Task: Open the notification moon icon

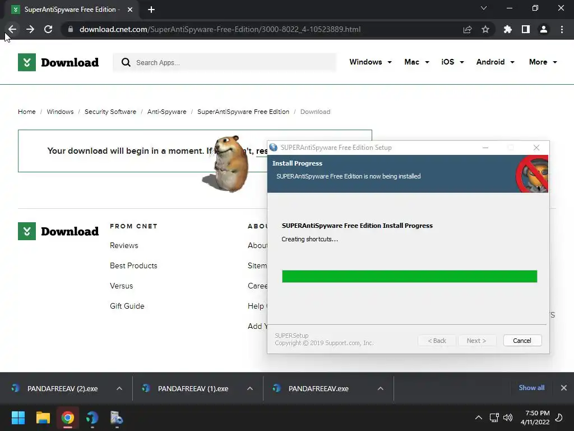Action: tap(559, 418)
